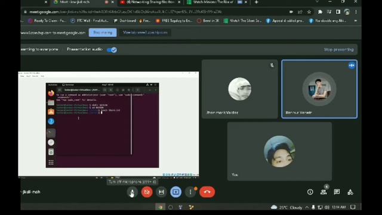Screen dimensions: 382x215
Task: Click Help question mark in Ubuntu dock
Action: 51,121
